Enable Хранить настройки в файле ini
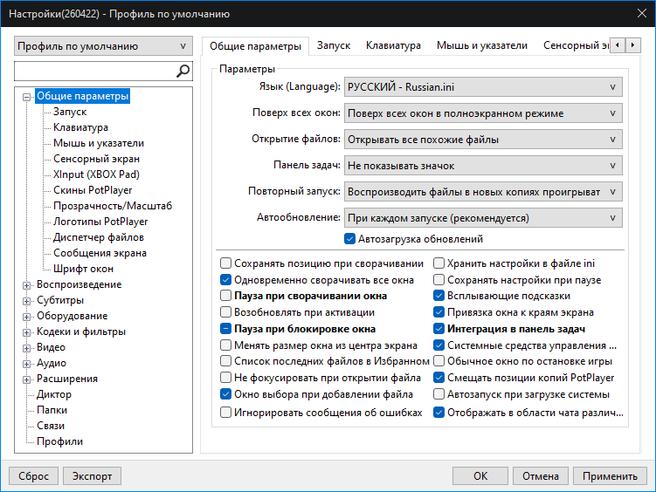656x492 pixels. coord(438,263)
